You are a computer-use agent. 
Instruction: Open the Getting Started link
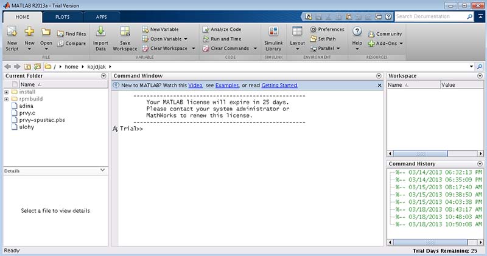279,86
